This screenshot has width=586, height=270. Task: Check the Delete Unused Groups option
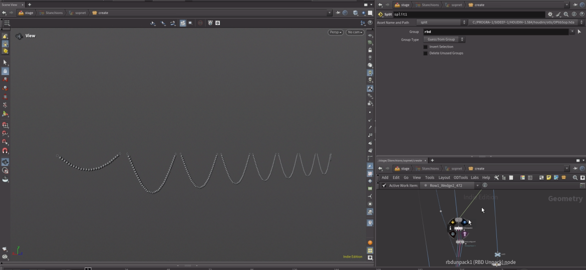(x=426, y=53)
